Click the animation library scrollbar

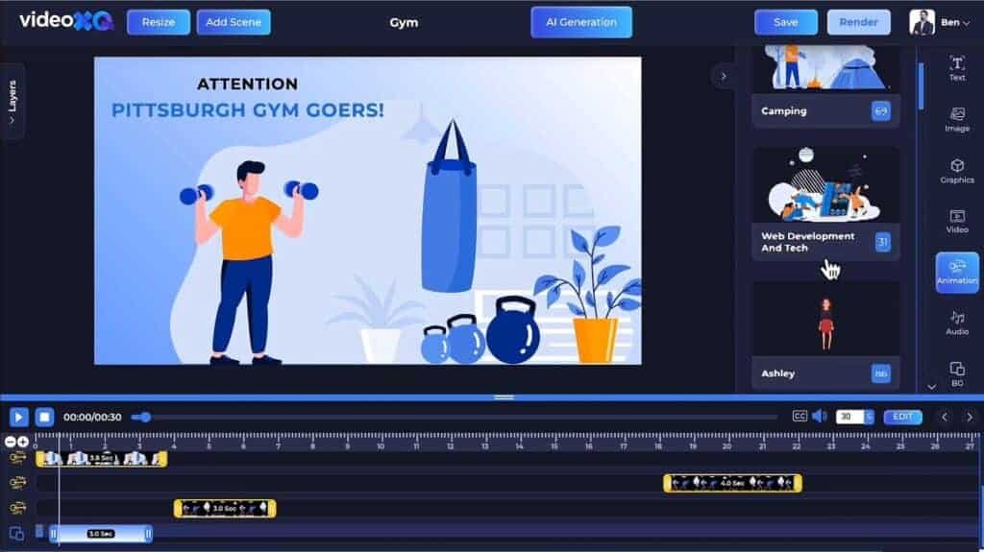click(x=921, y=86)
